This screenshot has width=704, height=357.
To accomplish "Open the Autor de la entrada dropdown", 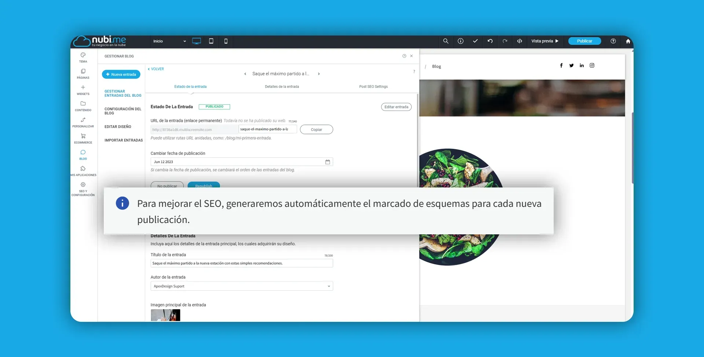I will (x=242, y=286).
